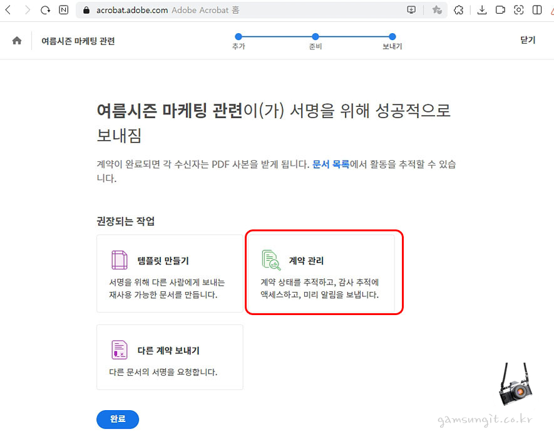Click the 다른 계약 보내기 document icon
554x442 pixels.
tap(120, 349)
